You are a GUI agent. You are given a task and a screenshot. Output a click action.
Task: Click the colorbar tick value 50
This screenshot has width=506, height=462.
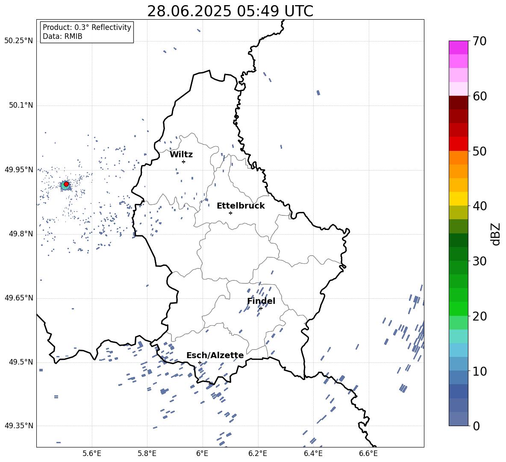480,151
